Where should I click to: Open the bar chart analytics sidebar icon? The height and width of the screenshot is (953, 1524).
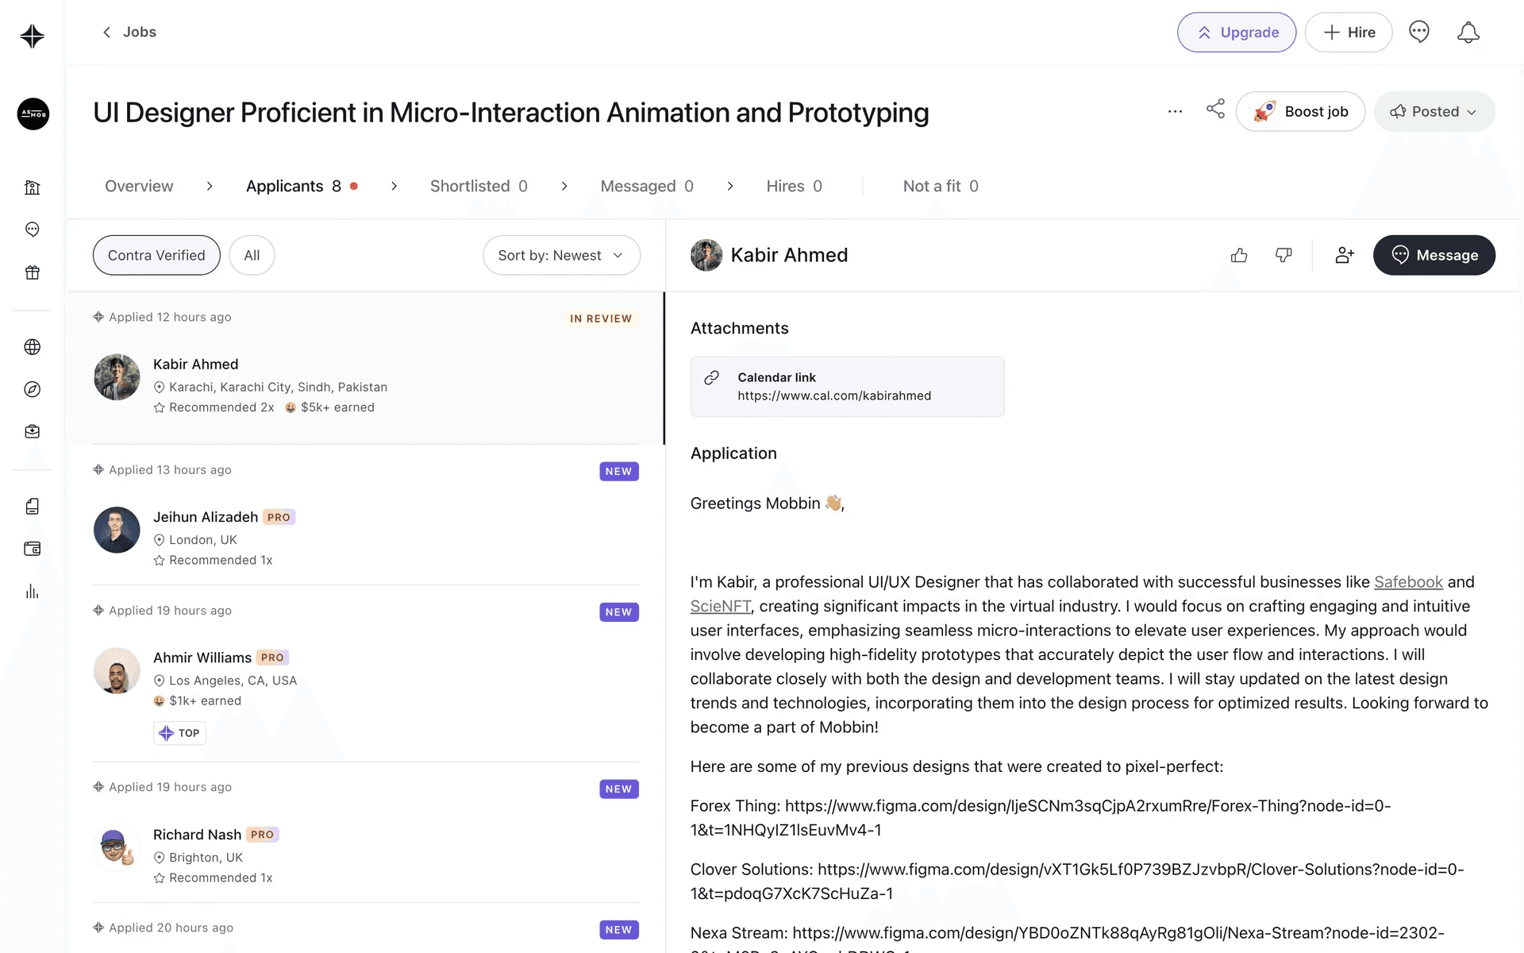[33, 592]
